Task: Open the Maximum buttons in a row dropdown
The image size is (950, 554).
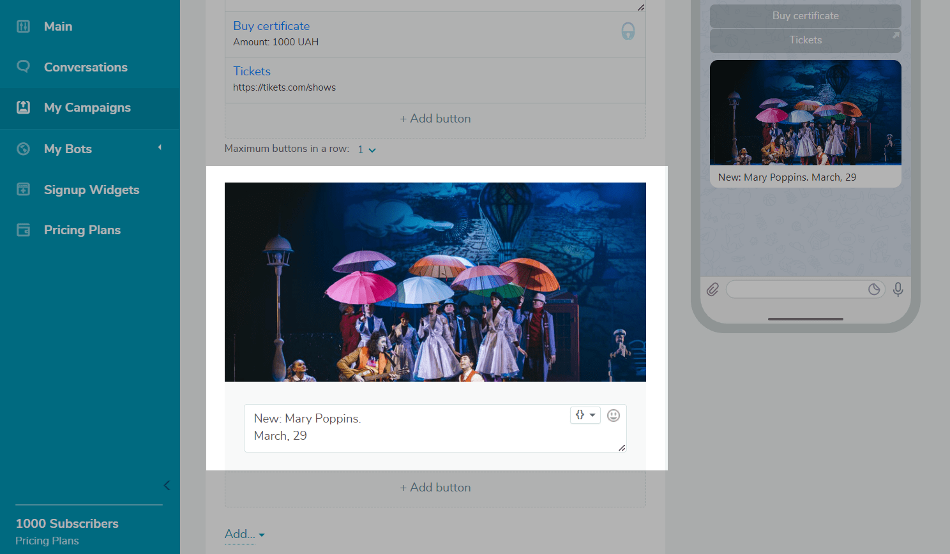Action: (x=366, y=149)
